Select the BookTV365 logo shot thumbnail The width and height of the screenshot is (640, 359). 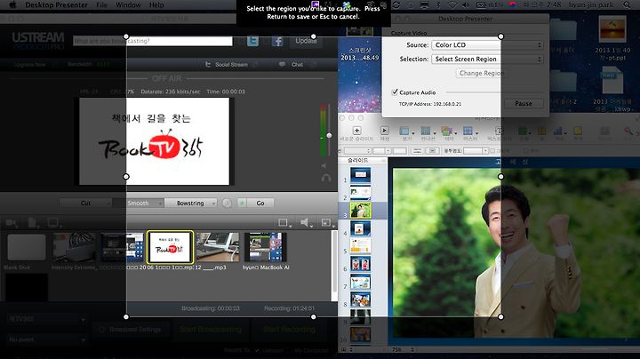[170, 247]
